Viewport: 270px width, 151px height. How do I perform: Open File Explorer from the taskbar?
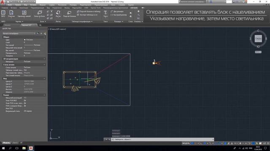[24, 148]
